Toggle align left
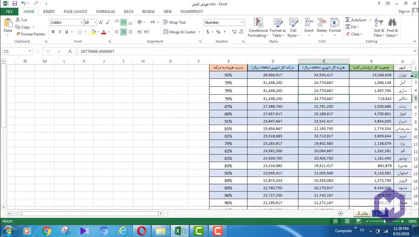The height and width of the screenshot is (237, 419). [117, 32]
